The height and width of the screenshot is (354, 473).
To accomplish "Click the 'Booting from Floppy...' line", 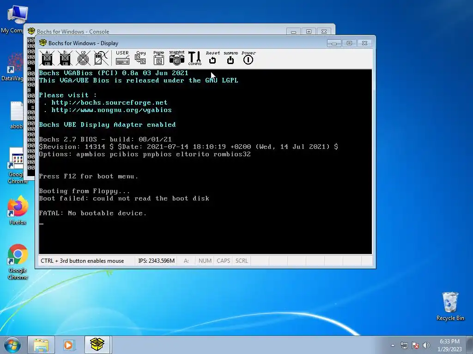I will (x=85, y=191).
